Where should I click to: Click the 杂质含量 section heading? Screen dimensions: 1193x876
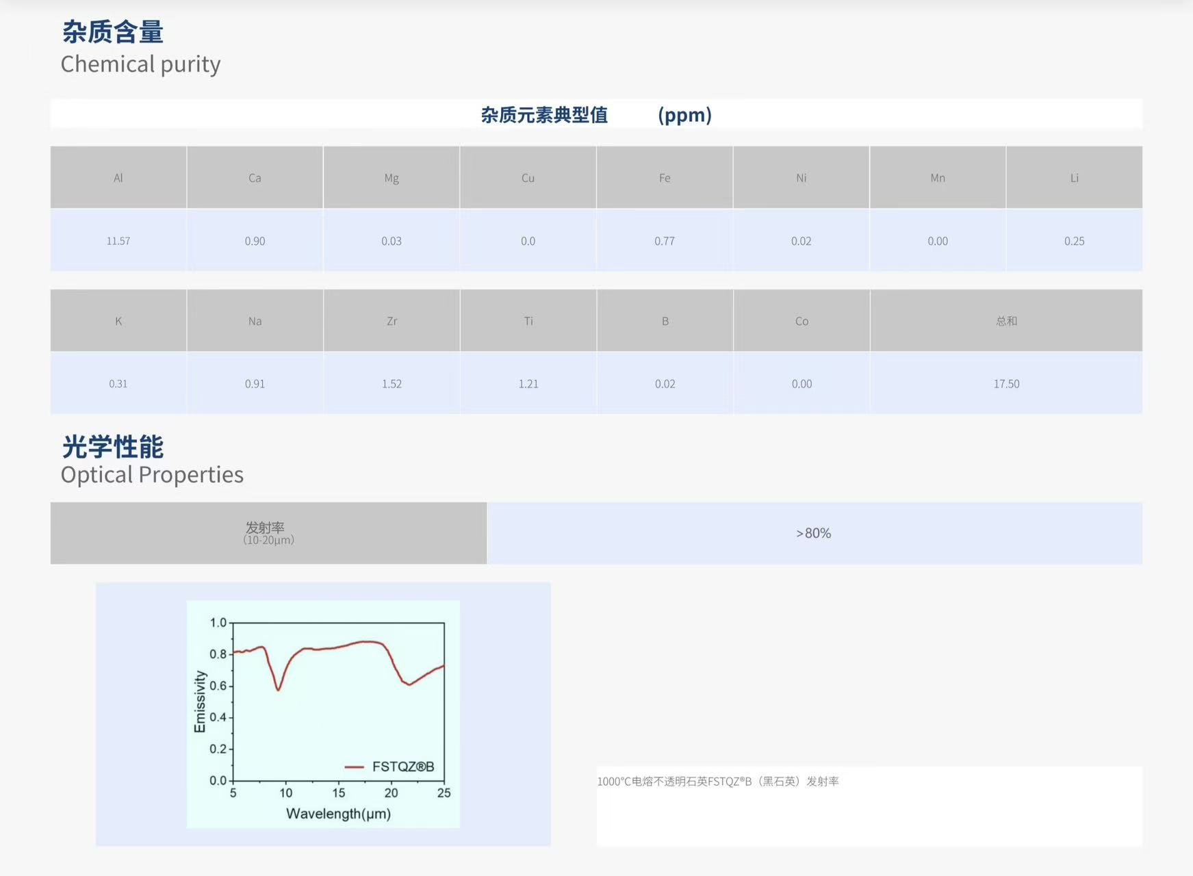[x=113, y=32]
